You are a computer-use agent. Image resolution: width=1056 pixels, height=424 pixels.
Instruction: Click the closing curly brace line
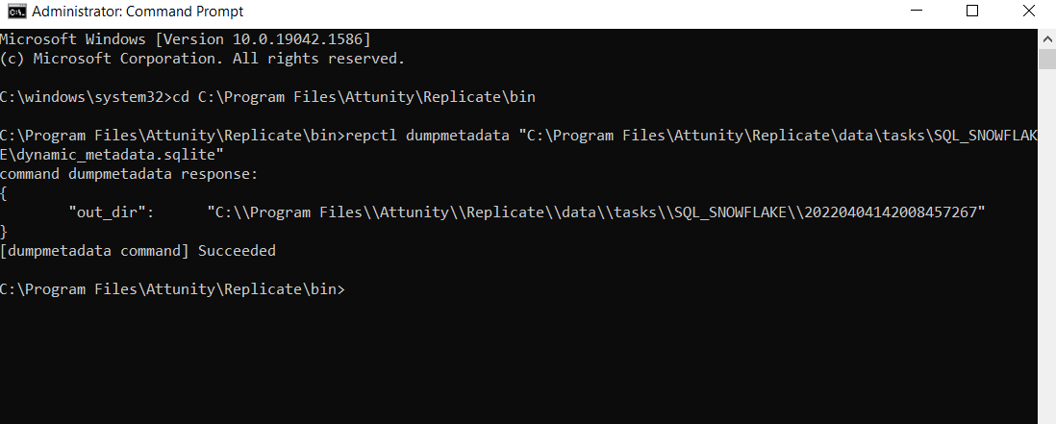pos(5,232)
